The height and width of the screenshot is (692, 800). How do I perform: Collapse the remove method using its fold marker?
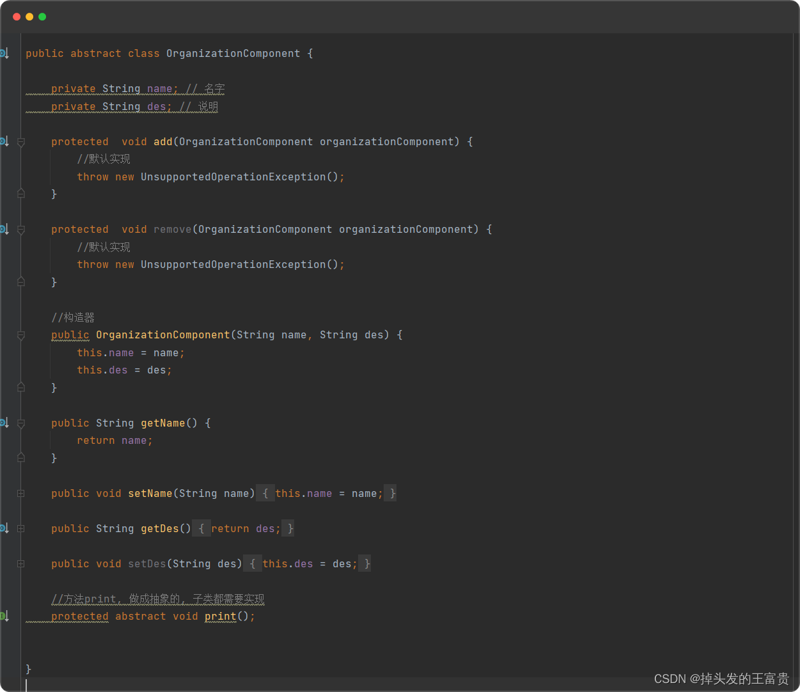tap(21, 230)
